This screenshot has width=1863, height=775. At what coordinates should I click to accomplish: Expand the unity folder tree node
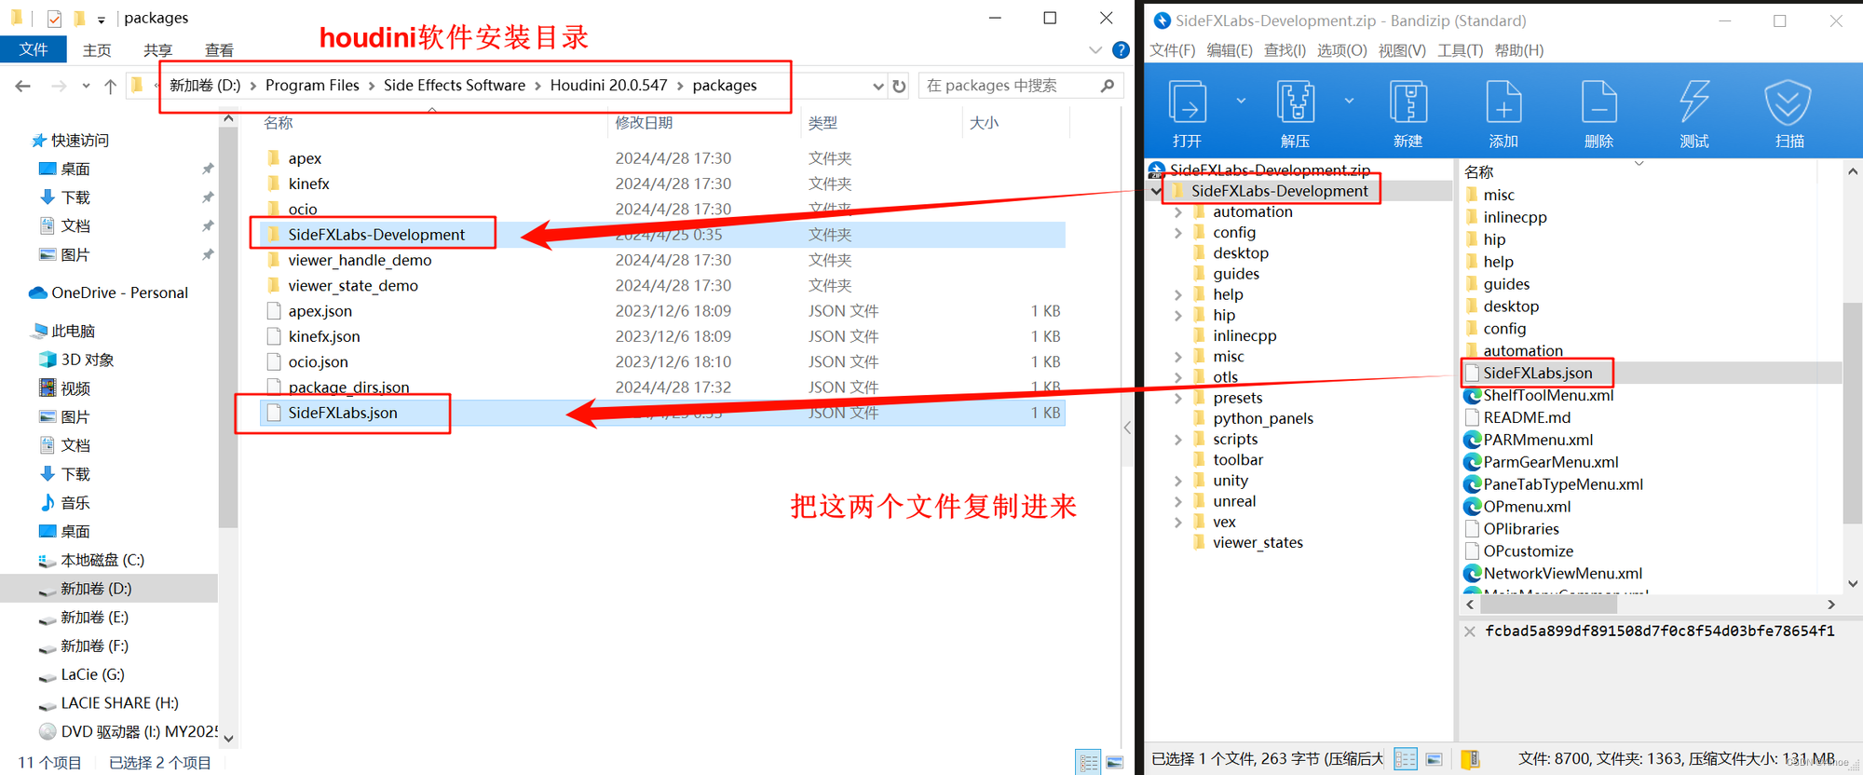tap(1178, 481)
